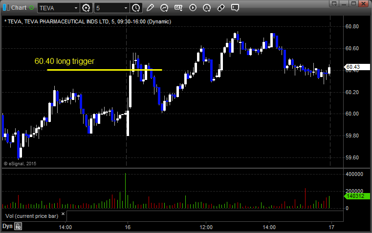Click the 16 date label on the time axis
372x233 pixels.
click(128, 227)
